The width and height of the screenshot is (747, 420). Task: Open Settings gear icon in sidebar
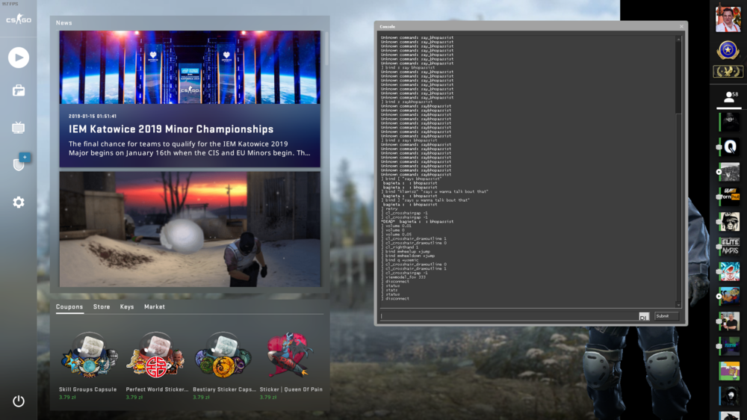coord(19,202)
